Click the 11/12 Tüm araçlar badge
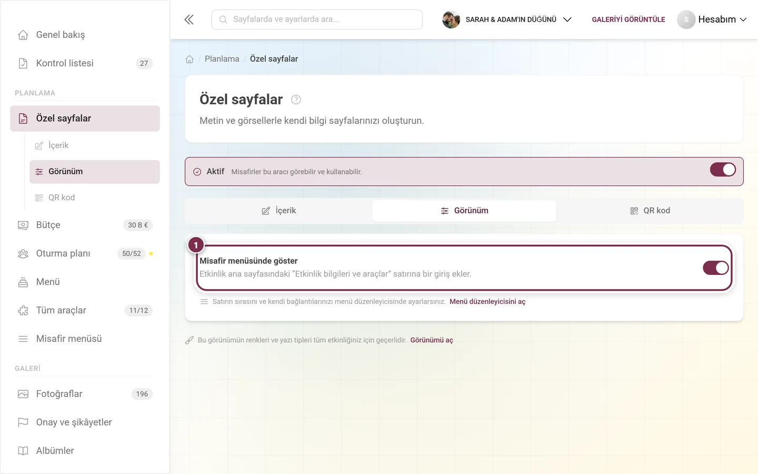 (x=138, y=310)
